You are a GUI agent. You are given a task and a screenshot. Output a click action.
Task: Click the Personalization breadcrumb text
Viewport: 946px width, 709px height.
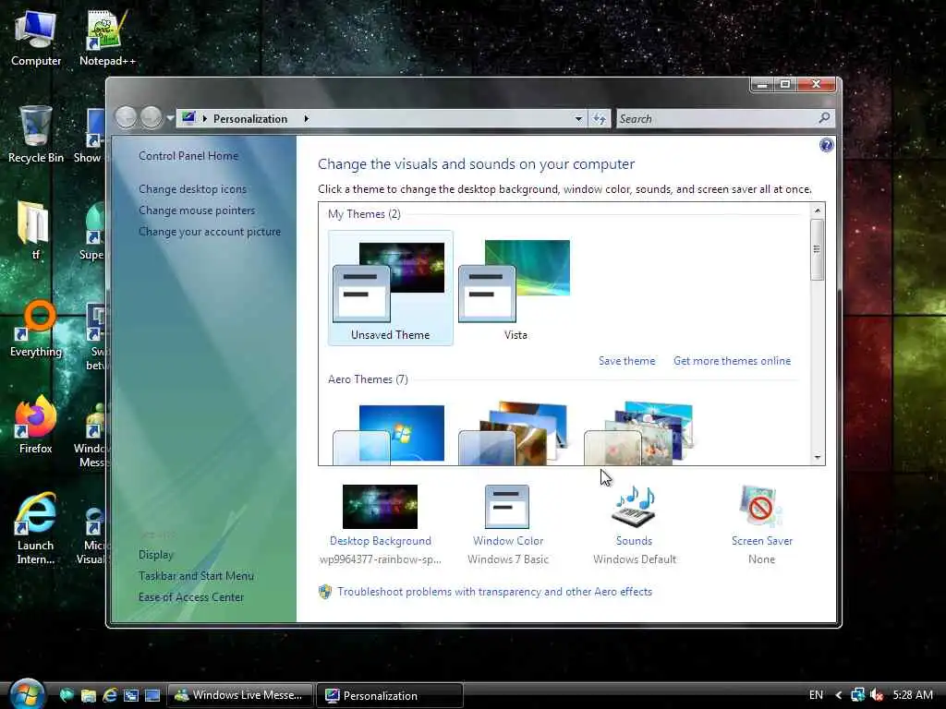[x=250, y=119]
